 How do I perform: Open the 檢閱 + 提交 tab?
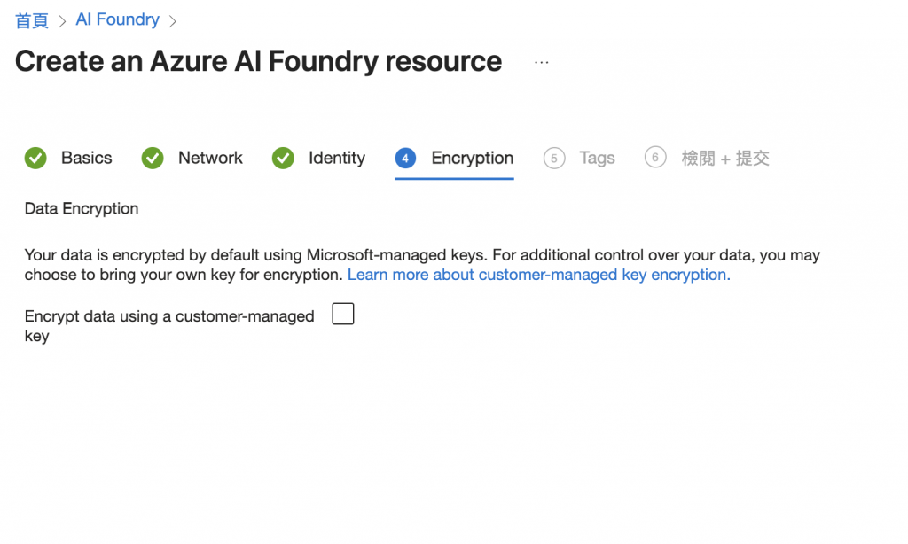(724, 159)
